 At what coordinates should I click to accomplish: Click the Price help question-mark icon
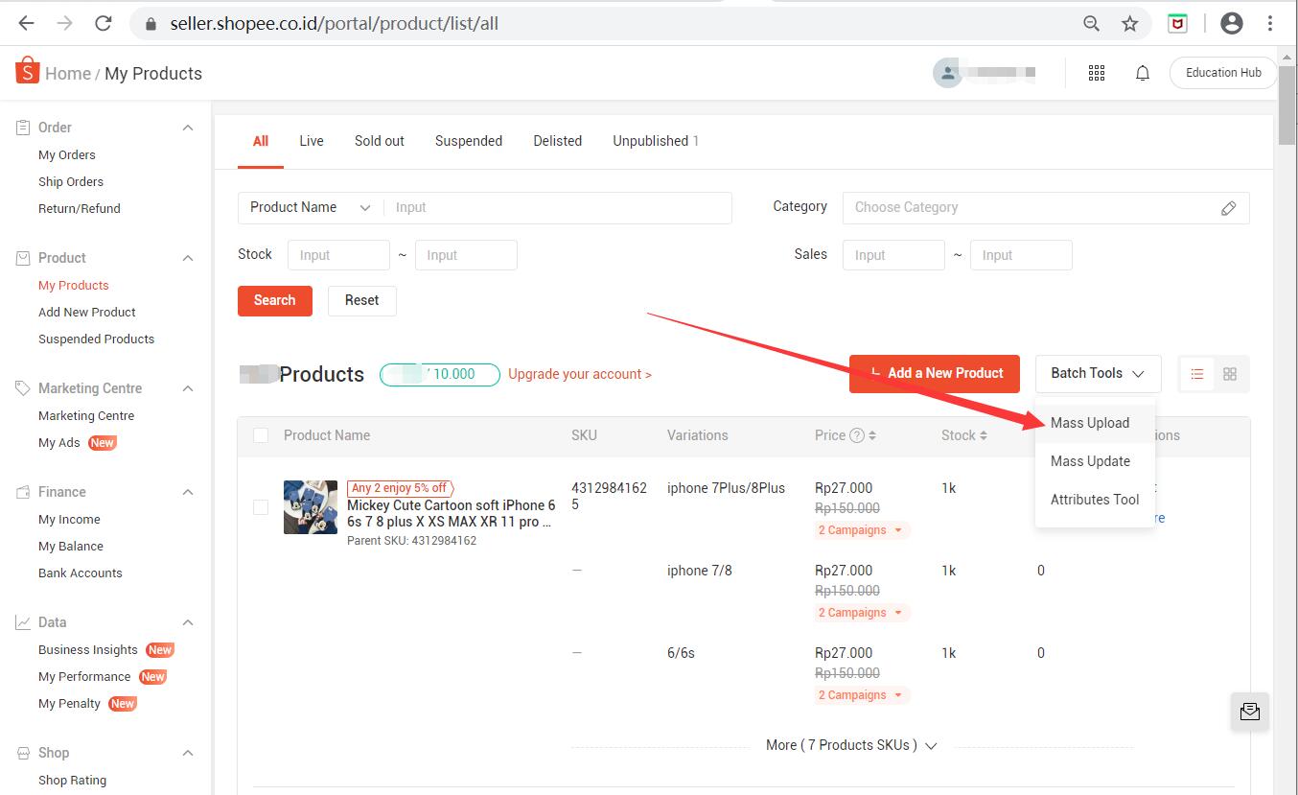tap(858, 435)
